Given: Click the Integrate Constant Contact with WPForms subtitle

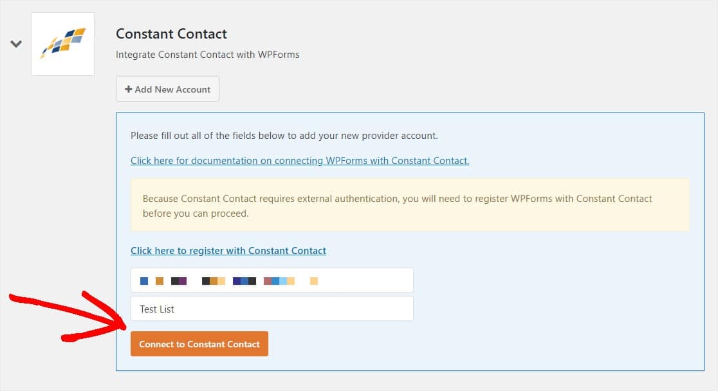Looking at the screenshot, I should click(207, 55).
